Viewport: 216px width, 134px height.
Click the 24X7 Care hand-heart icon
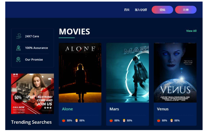coord(18,36)
